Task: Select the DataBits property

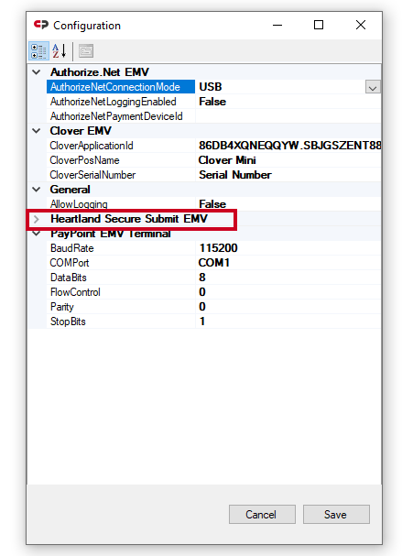Action: [121, 278]
